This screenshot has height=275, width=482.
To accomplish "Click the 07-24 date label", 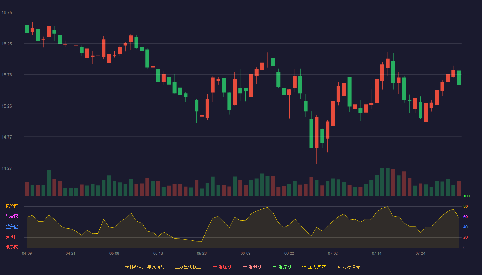I will pyautogui.click(x=420, y=253).
